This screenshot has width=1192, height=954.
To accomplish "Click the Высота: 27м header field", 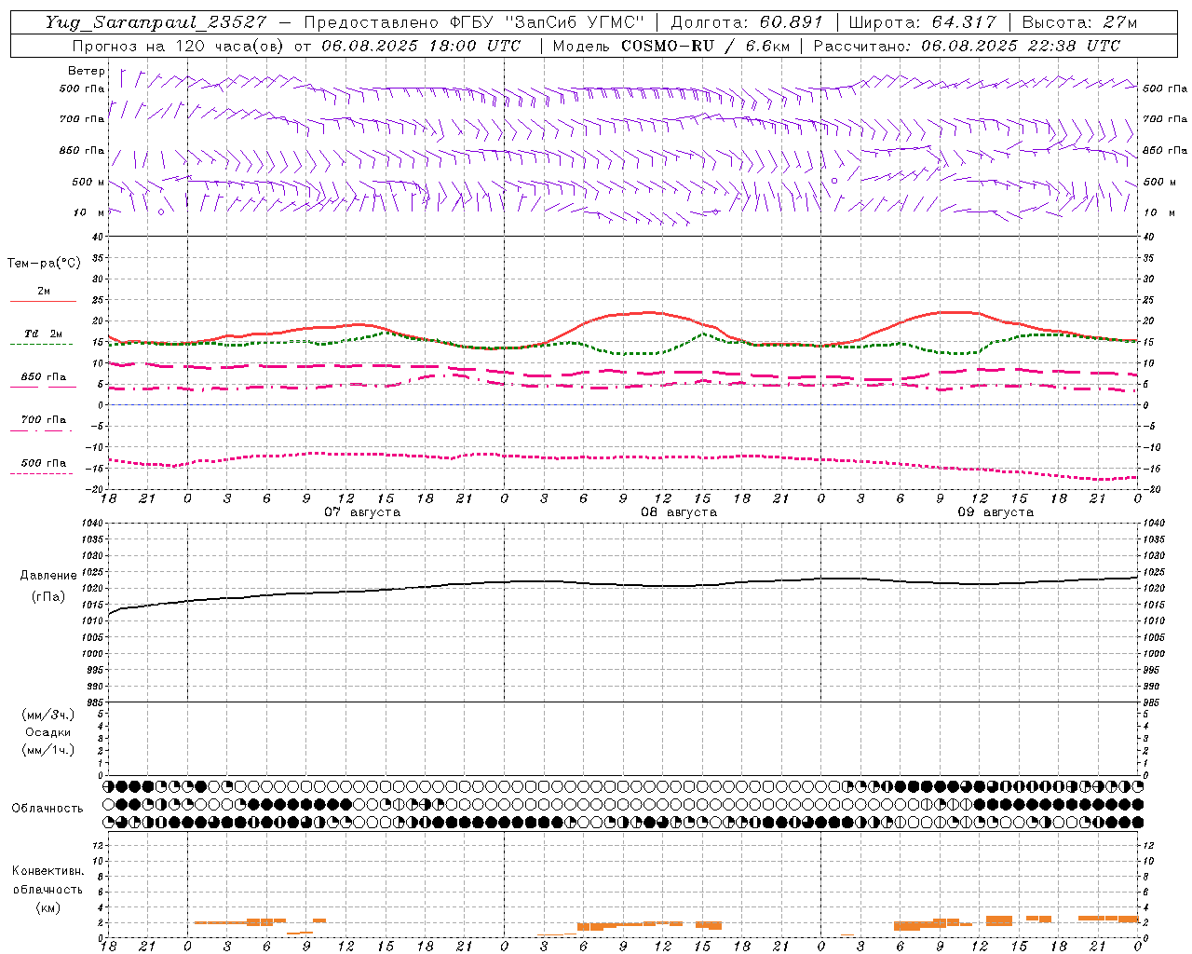I will coord(1080,22).
